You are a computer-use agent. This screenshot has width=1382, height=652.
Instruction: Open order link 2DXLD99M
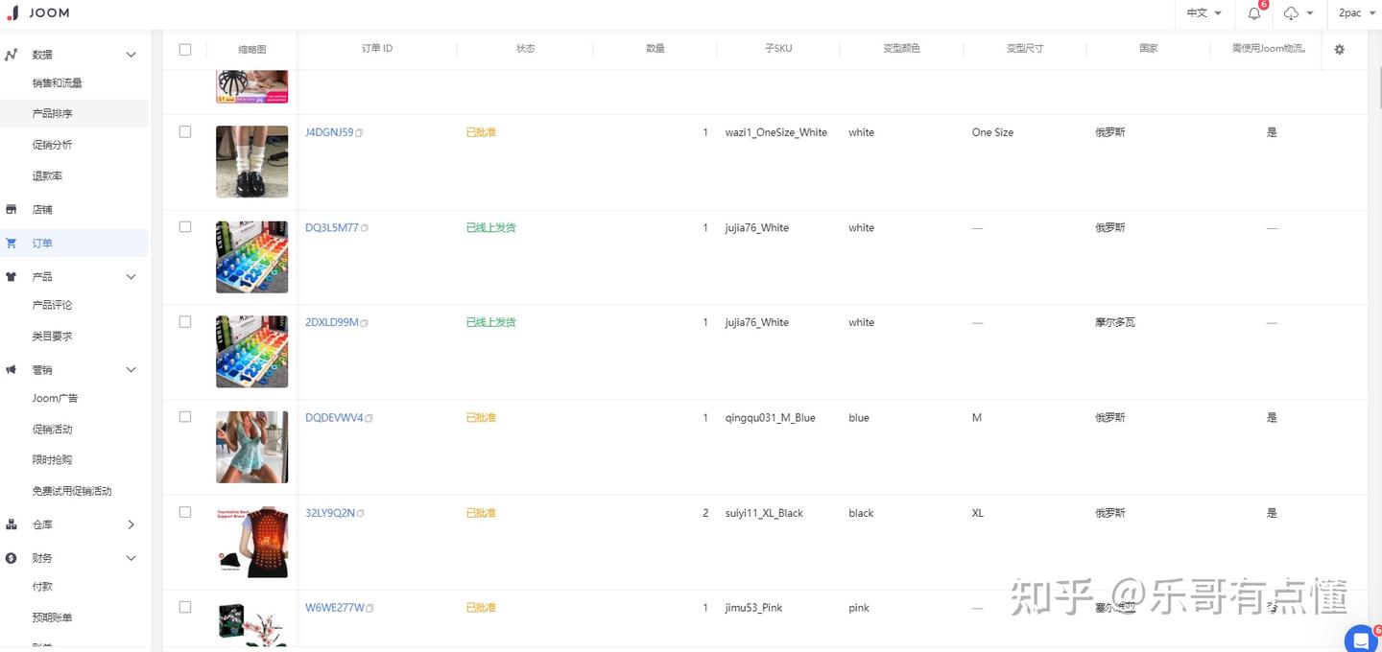(x=331, y=322)
